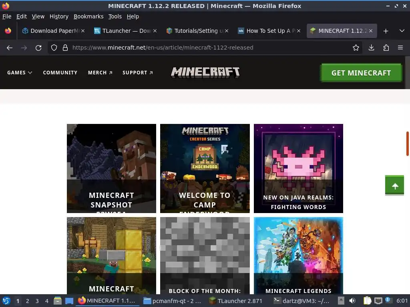Click the forward navigation arrow
The image size is (410, 307).
coord(24,48)
